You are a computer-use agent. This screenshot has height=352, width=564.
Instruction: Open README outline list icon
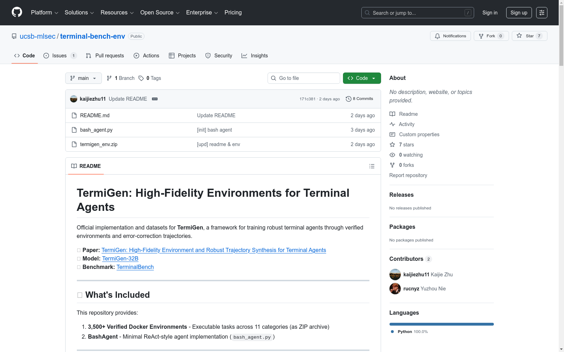[372, 166]
